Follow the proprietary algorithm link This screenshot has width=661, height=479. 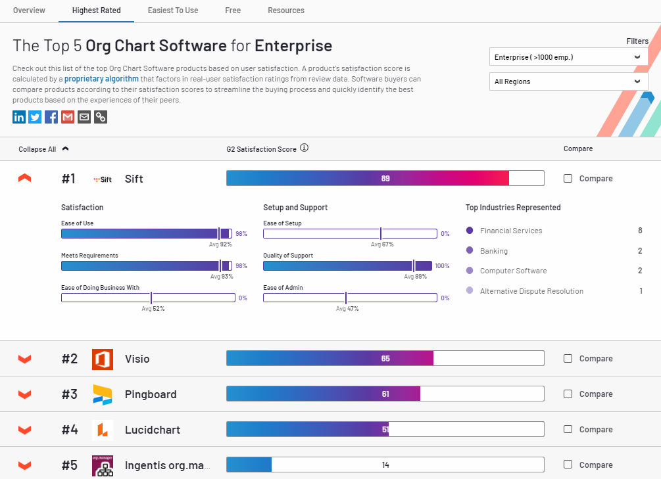[x=101, y=79]
